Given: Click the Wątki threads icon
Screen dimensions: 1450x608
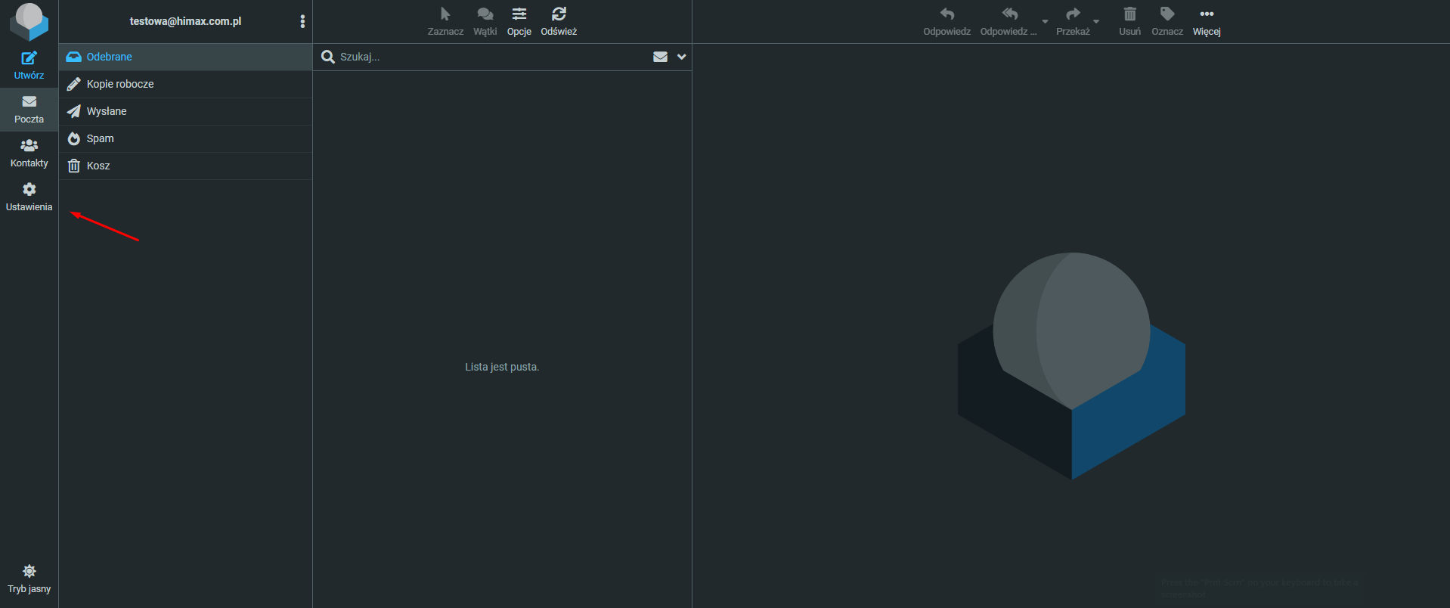Looking at the screenshot, I should 485,14.
